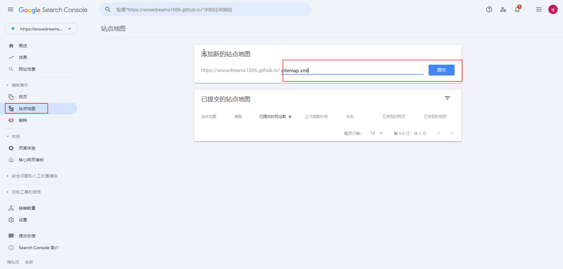
Task: Expand the 安全问题和人工处置措施 section
Action: [x=32, y=176]
